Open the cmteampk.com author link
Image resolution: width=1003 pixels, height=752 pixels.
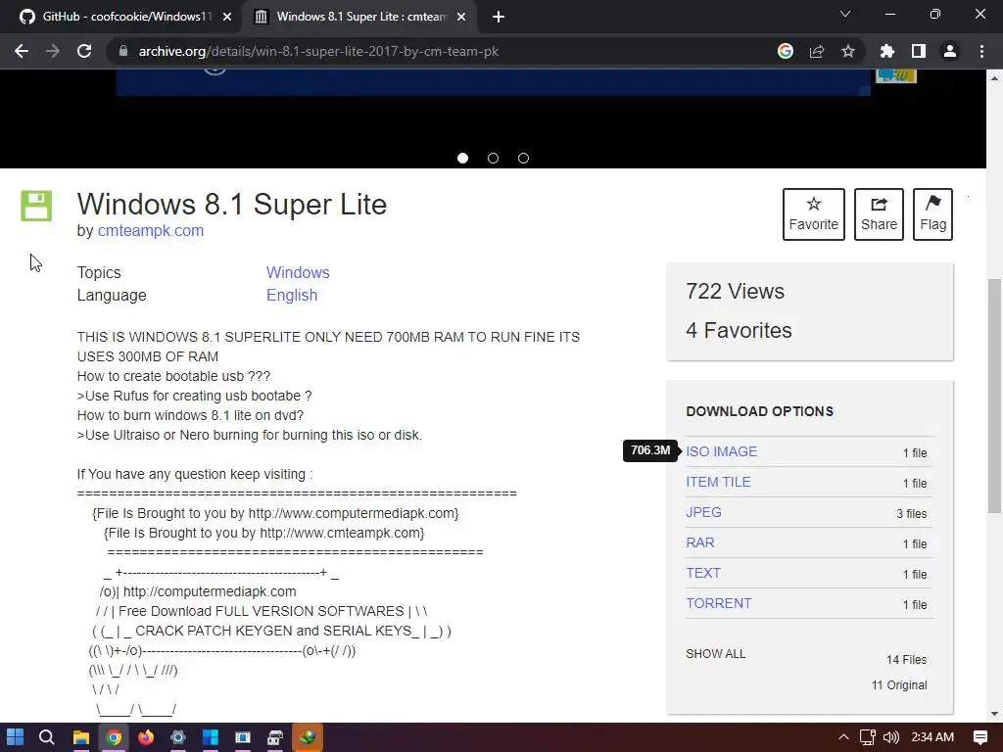point(150,231)
